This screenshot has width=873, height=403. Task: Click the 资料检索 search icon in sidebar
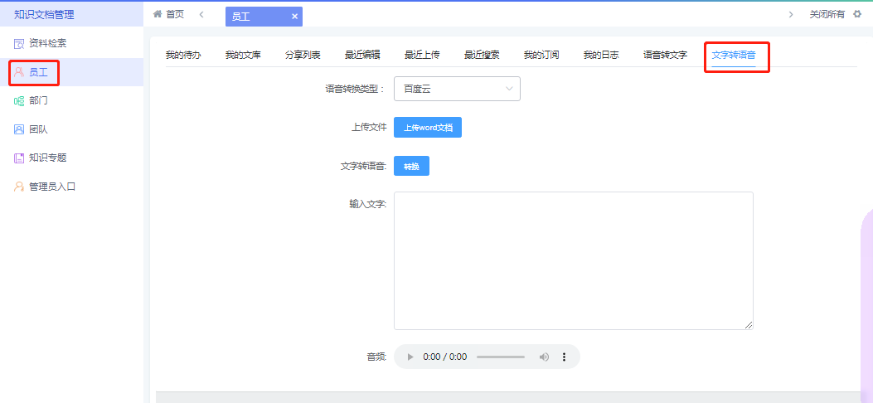(19, 43)
